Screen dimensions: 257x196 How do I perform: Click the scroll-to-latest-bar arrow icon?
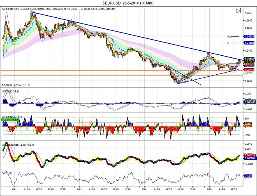click(238, 11)
